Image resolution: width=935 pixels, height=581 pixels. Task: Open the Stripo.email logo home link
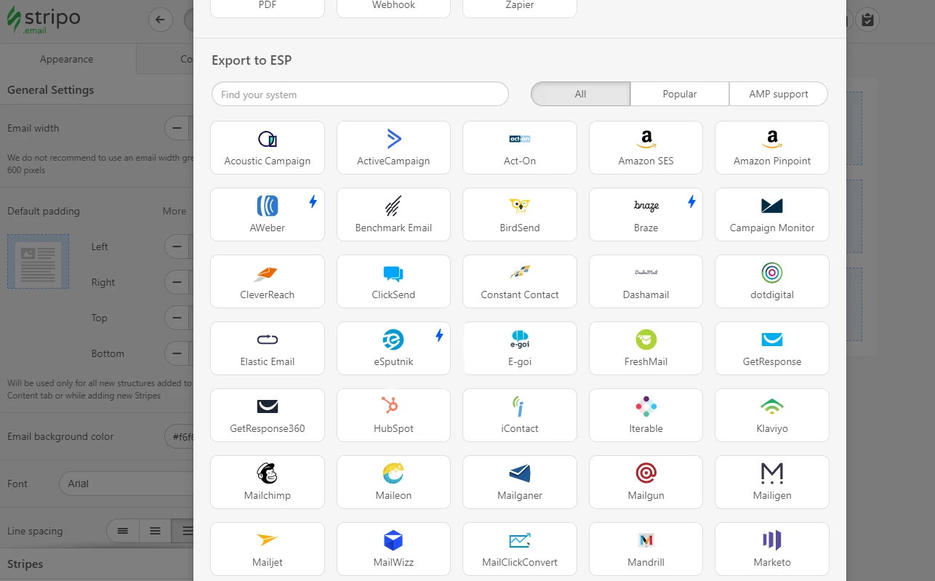[43, 20]
